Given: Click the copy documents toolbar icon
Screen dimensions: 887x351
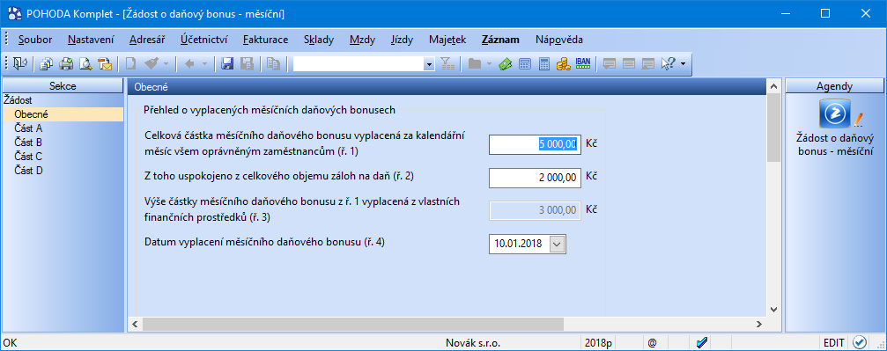Looking at the screenshot, I should (48, 64).
